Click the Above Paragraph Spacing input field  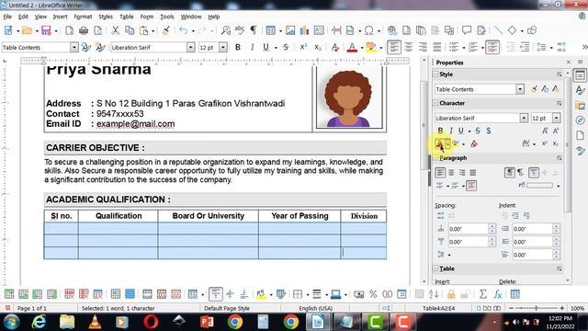coord(469,229)
